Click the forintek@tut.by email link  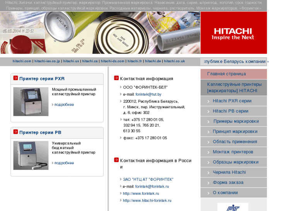coord(148,94)
